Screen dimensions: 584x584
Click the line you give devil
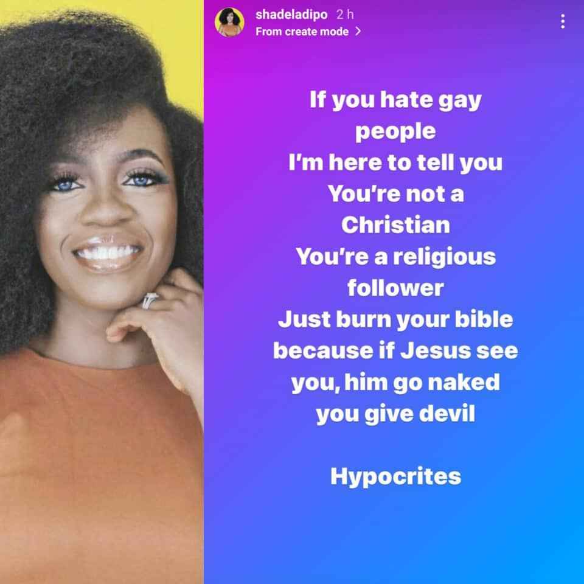click(x=395, y=414)
